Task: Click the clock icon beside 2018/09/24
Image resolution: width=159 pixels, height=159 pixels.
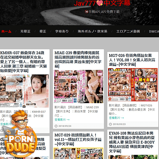Action: (56, 126)
